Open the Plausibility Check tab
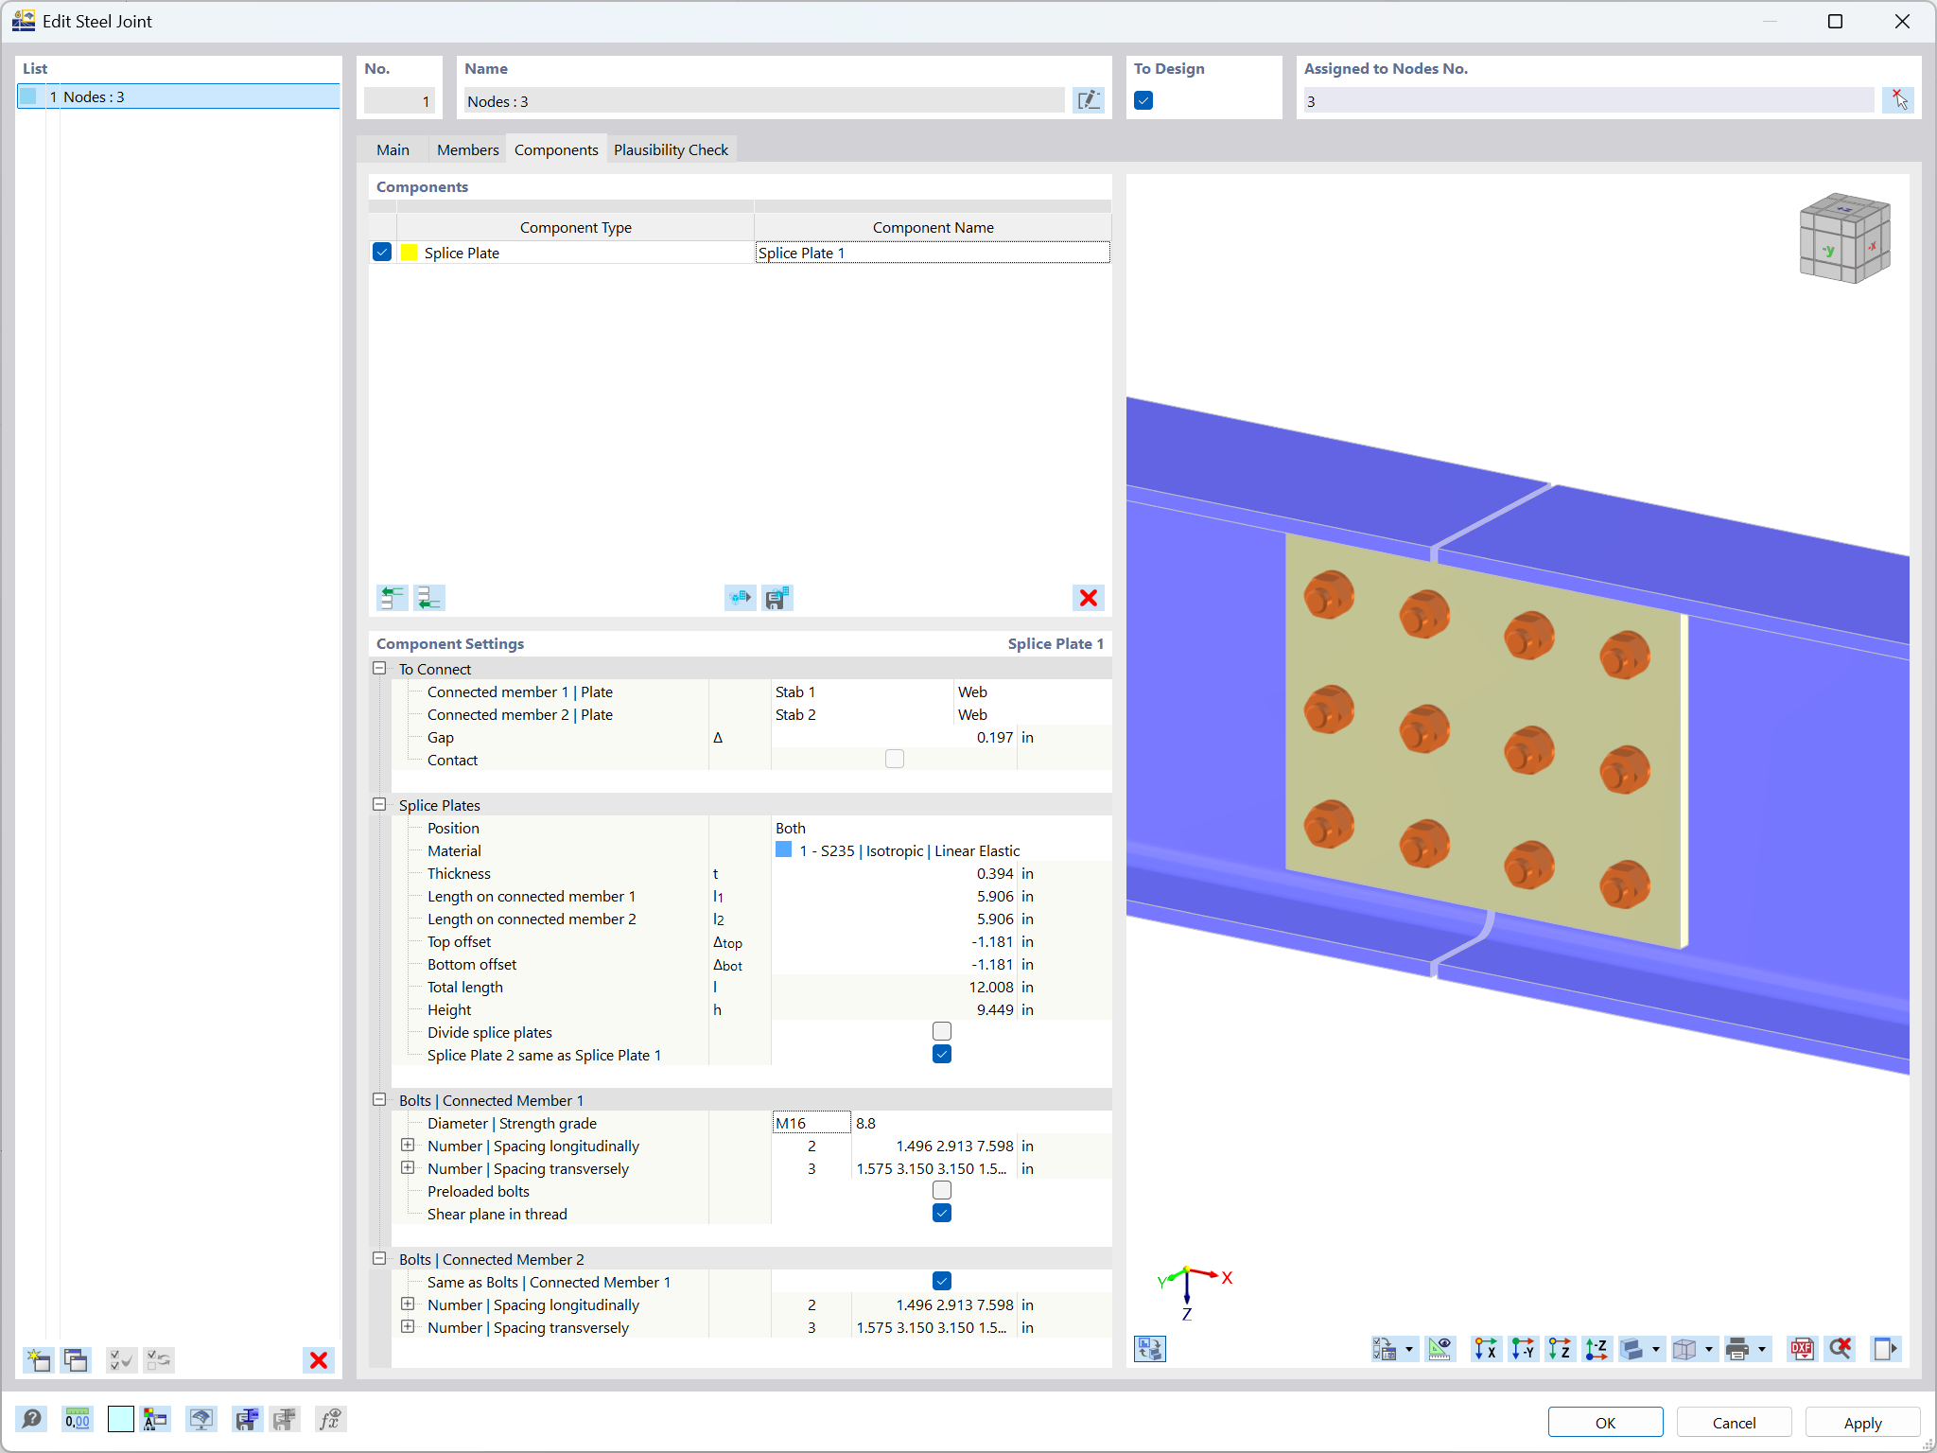Image resolution: width=1937 pixels, height=1453 pixels. (671, 149)
